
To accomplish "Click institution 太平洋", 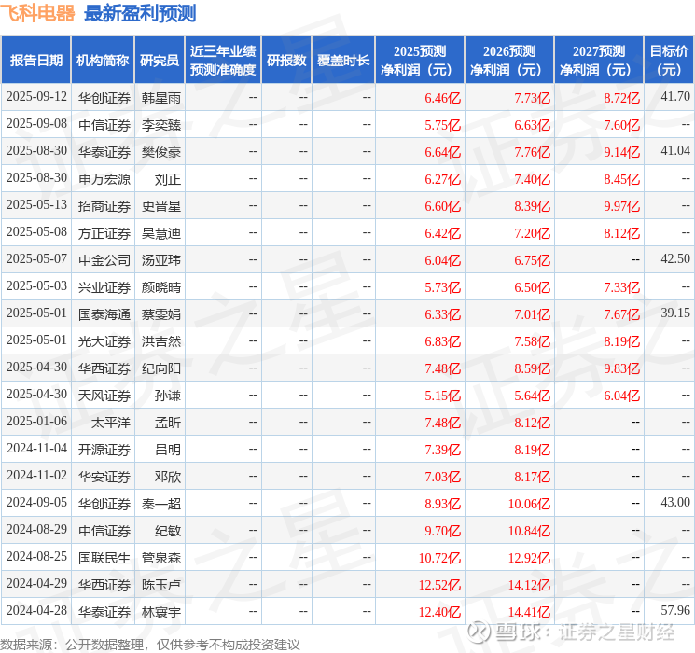I will click(x=111, y=423).
